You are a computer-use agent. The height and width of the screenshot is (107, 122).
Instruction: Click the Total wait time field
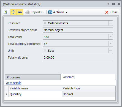click(78, 57)
